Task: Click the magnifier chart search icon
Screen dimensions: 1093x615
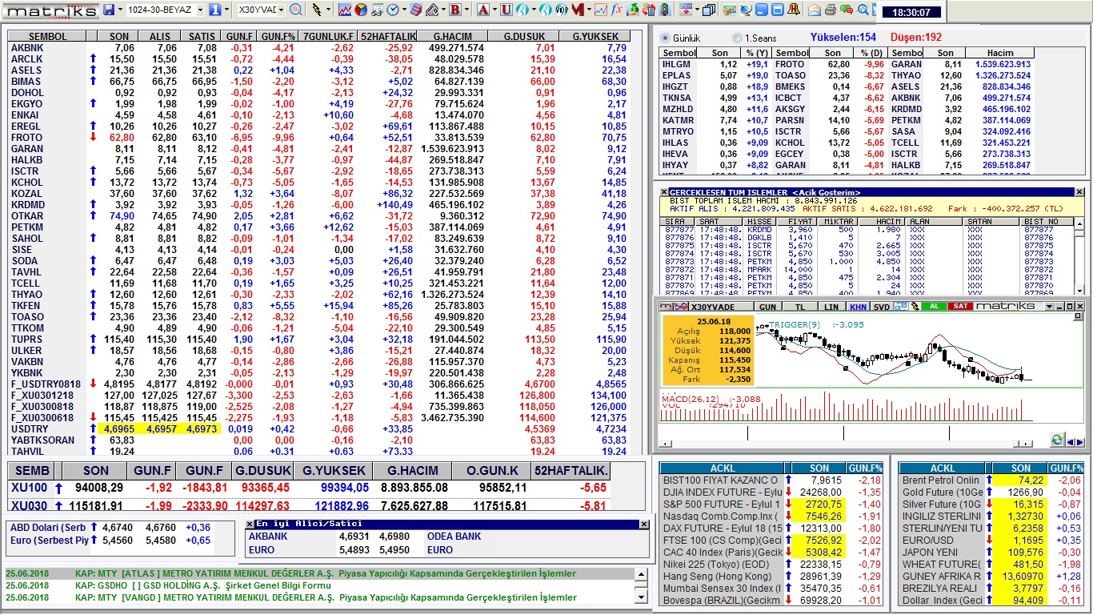Action: (x=296, y=10)
